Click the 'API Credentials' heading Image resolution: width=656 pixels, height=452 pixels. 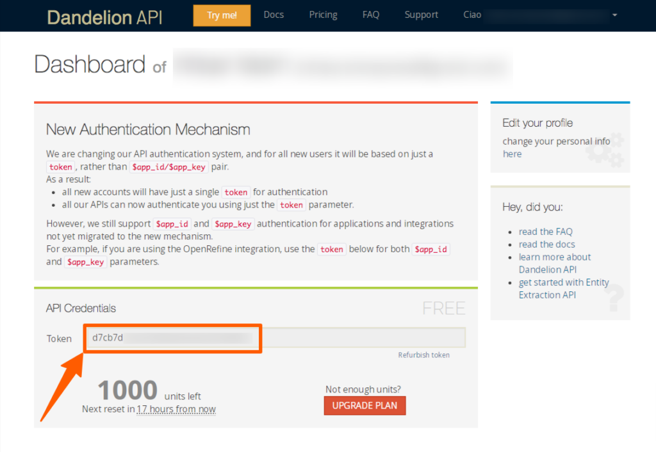coord(81,308)
